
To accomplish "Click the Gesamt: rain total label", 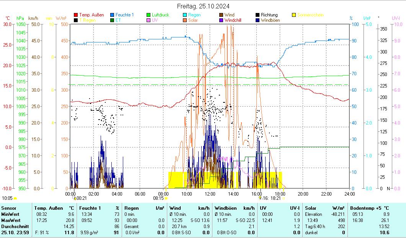I will tap(132, 227).
